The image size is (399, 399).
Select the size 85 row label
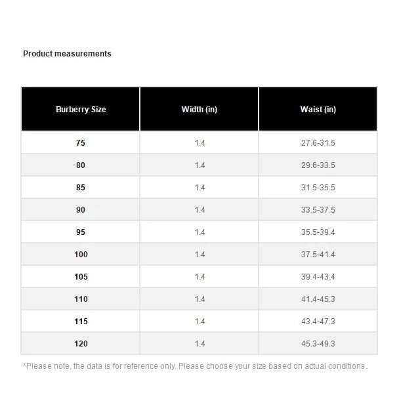[81, 188]
